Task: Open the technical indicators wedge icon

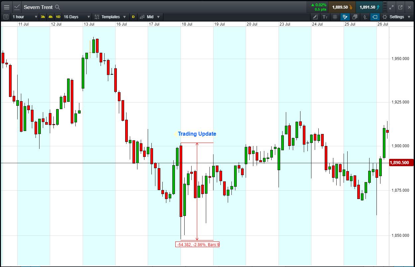Action: tap(315, 17)
